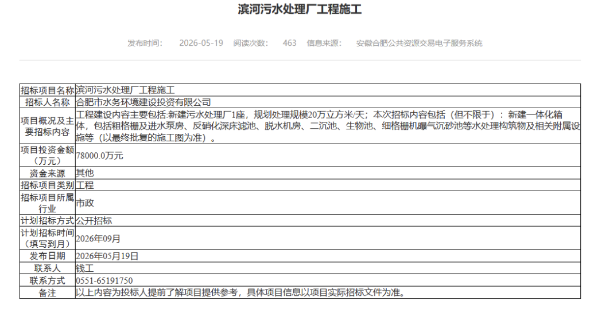Click the project overview paragraph starting 工程建设内容

coord(328,126)
